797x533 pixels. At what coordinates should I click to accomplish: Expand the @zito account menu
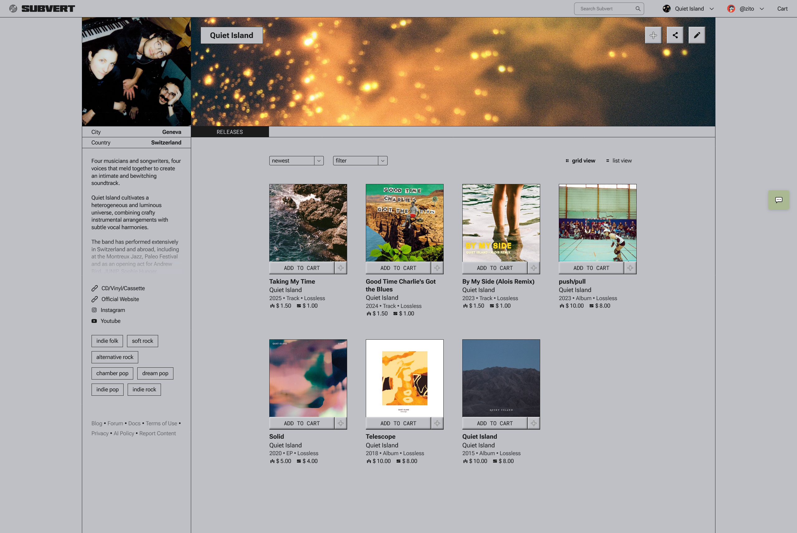coord(746,9)
